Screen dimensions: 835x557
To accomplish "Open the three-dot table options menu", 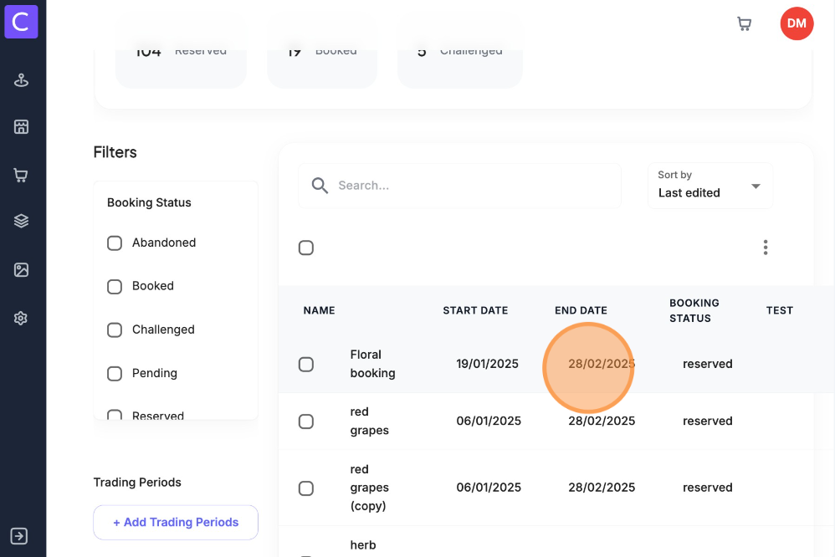I will point(766,248).
